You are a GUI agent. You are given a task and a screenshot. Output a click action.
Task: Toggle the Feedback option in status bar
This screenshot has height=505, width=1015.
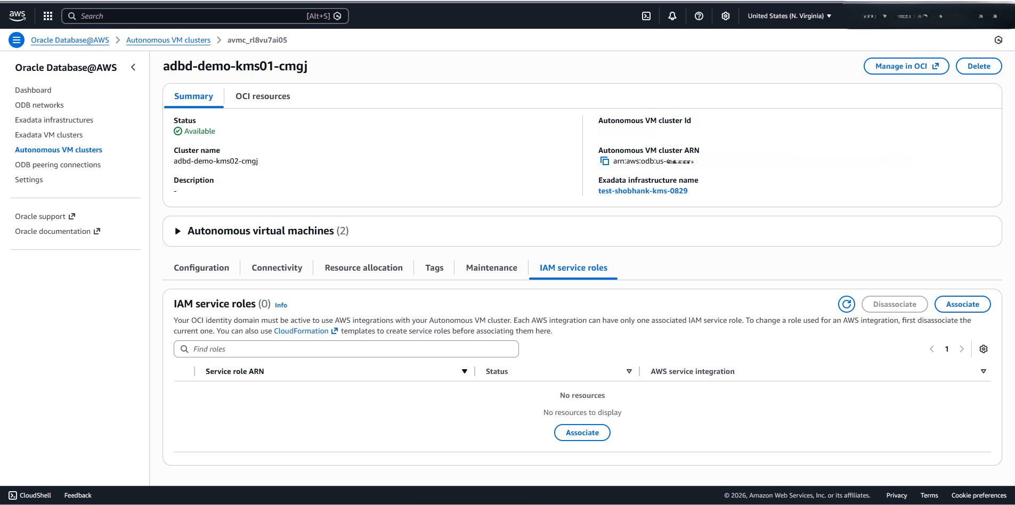point(77,495)
